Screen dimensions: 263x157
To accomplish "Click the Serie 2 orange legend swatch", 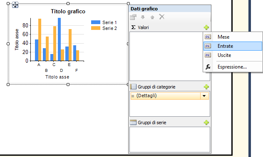I will (96, 28).
